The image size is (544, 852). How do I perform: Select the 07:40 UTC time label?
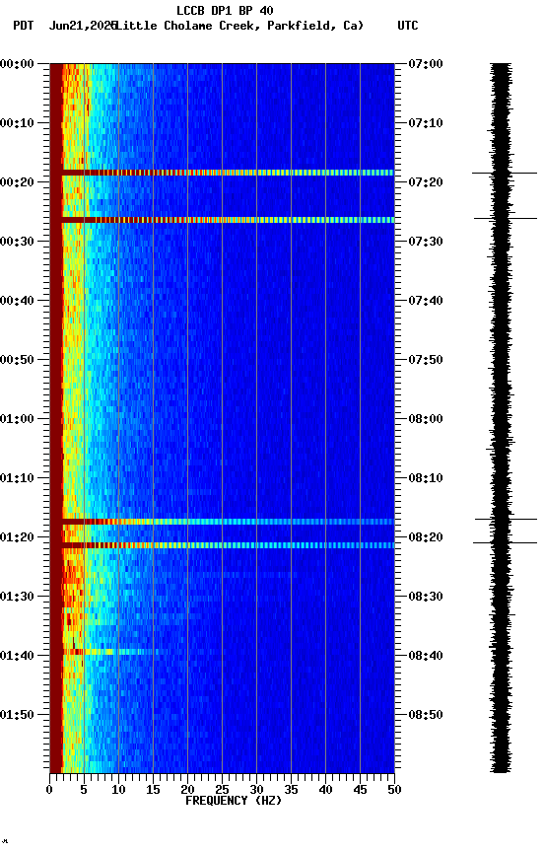tap(426, 301)
